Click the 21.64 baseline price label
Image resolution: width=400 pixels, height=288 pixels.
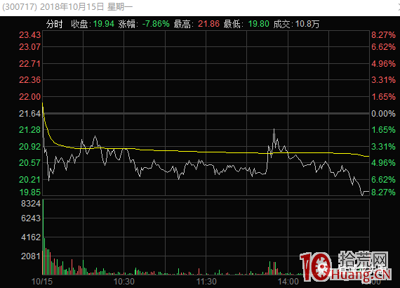tap(30, 113)
